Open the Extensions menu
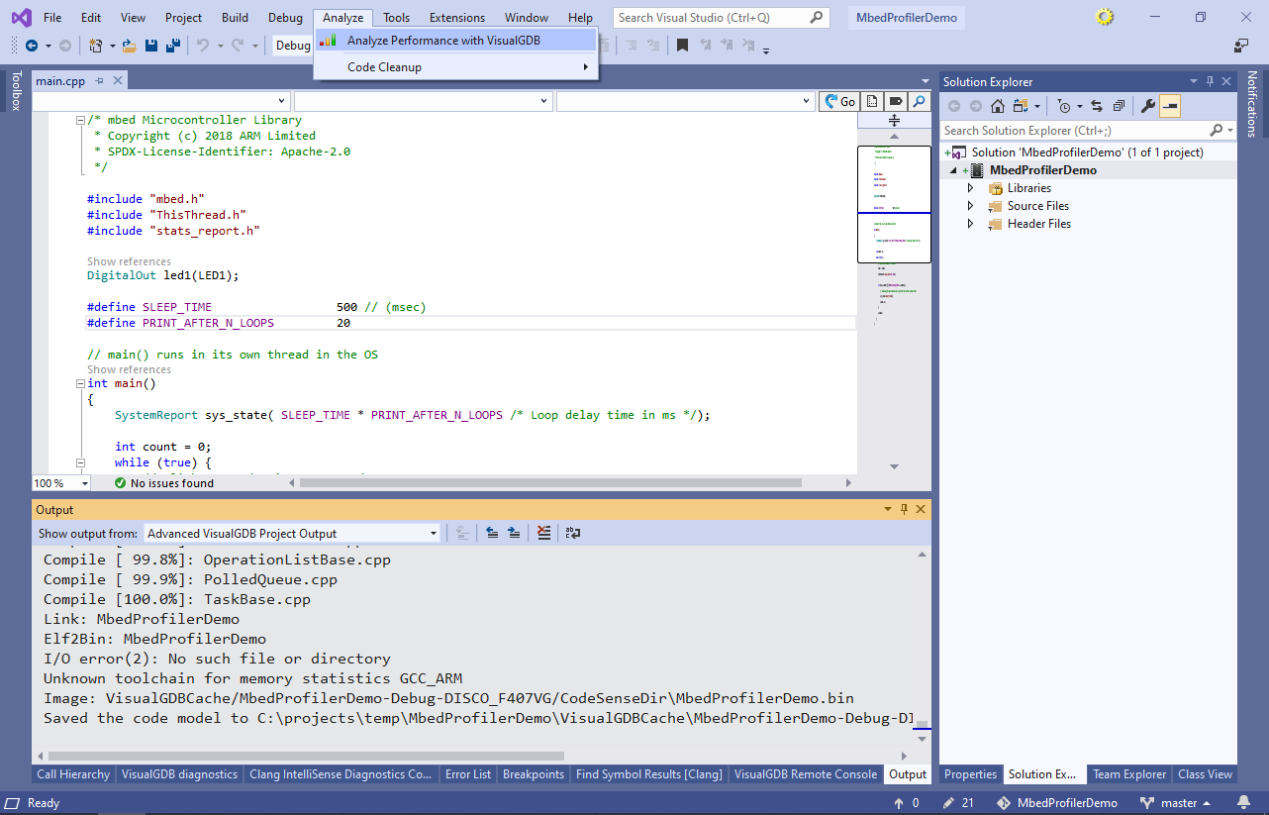The height and width of the screenshot is (815, 1269). point(457,17)
